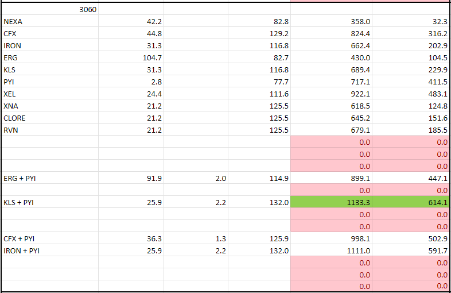Select the XEL label cell
Image resolution: width=451 pixels, height=293 pixels.
(x=50, y=94)
